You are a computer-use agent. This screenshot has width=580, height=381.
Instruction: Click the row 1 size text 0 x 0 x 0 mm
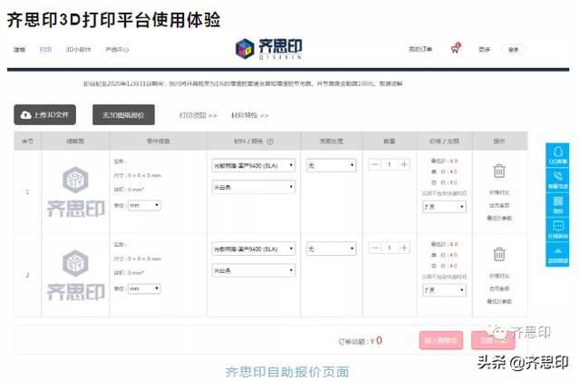(x=137, y=175)
